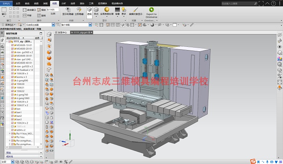Open Global Surface Treatment gold sphere menu
This screenshot has width=283, height=164.
tap(107, 11)
